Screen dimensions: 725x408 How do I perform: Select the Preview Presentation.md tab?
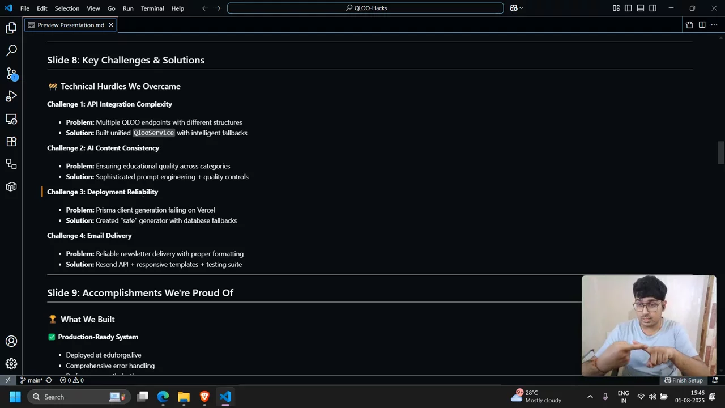pos(71,25)
